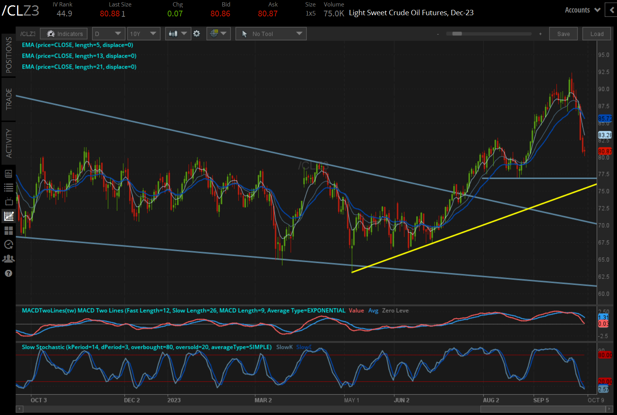
Task: Click the Size value 1x5
Action: [311, 14]
